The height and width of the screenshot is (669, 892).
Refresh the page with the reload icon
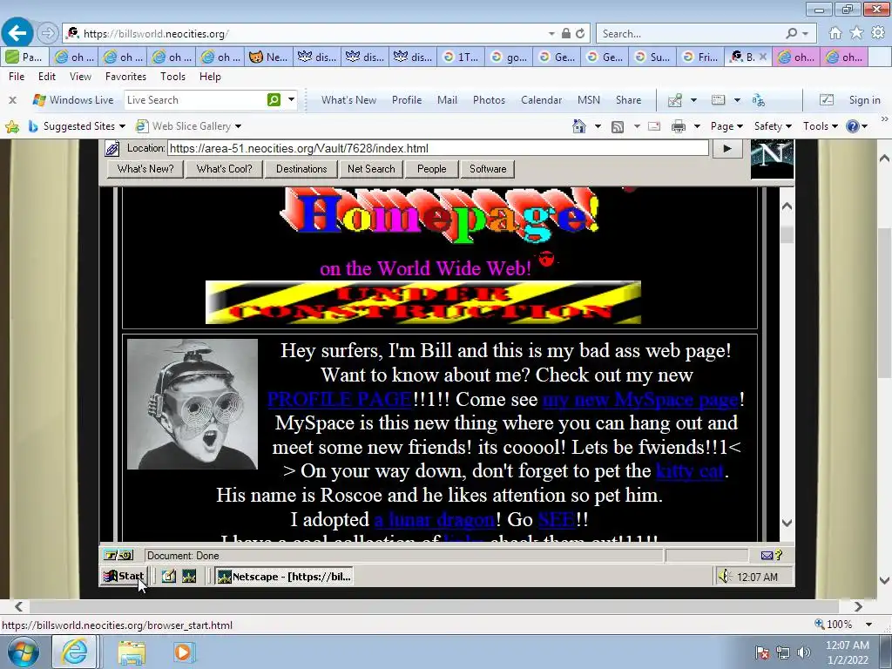coord(580,34)
